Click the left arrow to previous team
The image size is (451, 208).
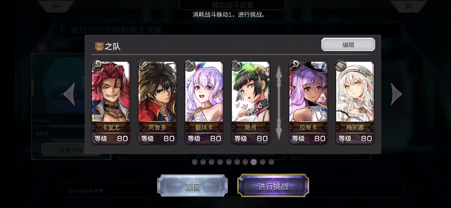click(69, 94)
